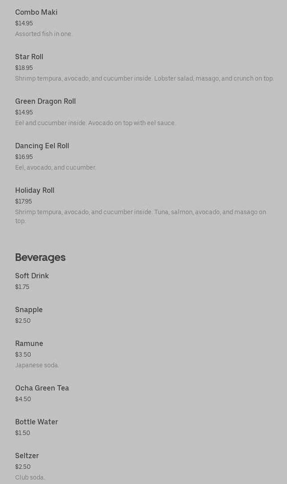Select the Dancing Eel Roll item
287x484 pixels.
coord(42,146)
